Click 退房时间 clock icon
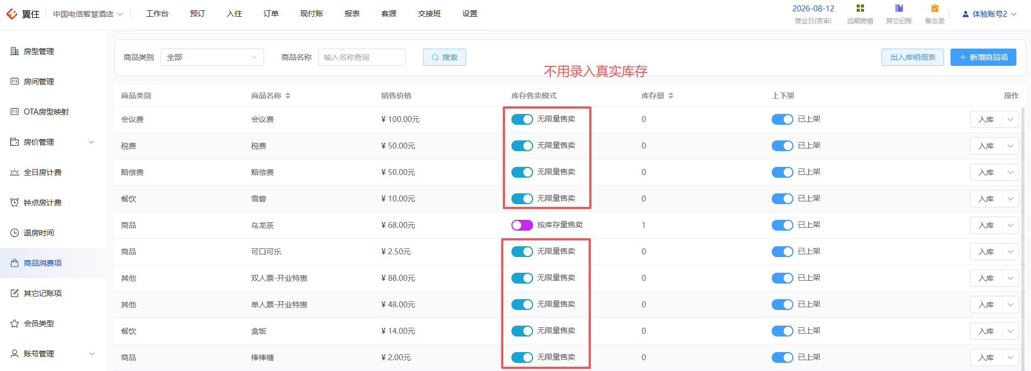Screen dimensions: 1031x371 point(15,233)
